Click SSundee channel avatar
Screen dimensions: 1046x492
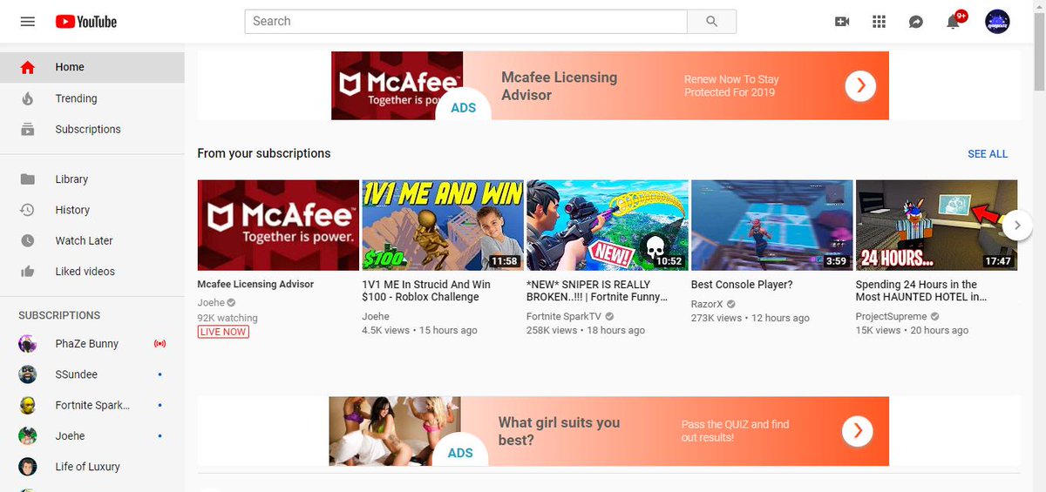(x=28, y=374)
